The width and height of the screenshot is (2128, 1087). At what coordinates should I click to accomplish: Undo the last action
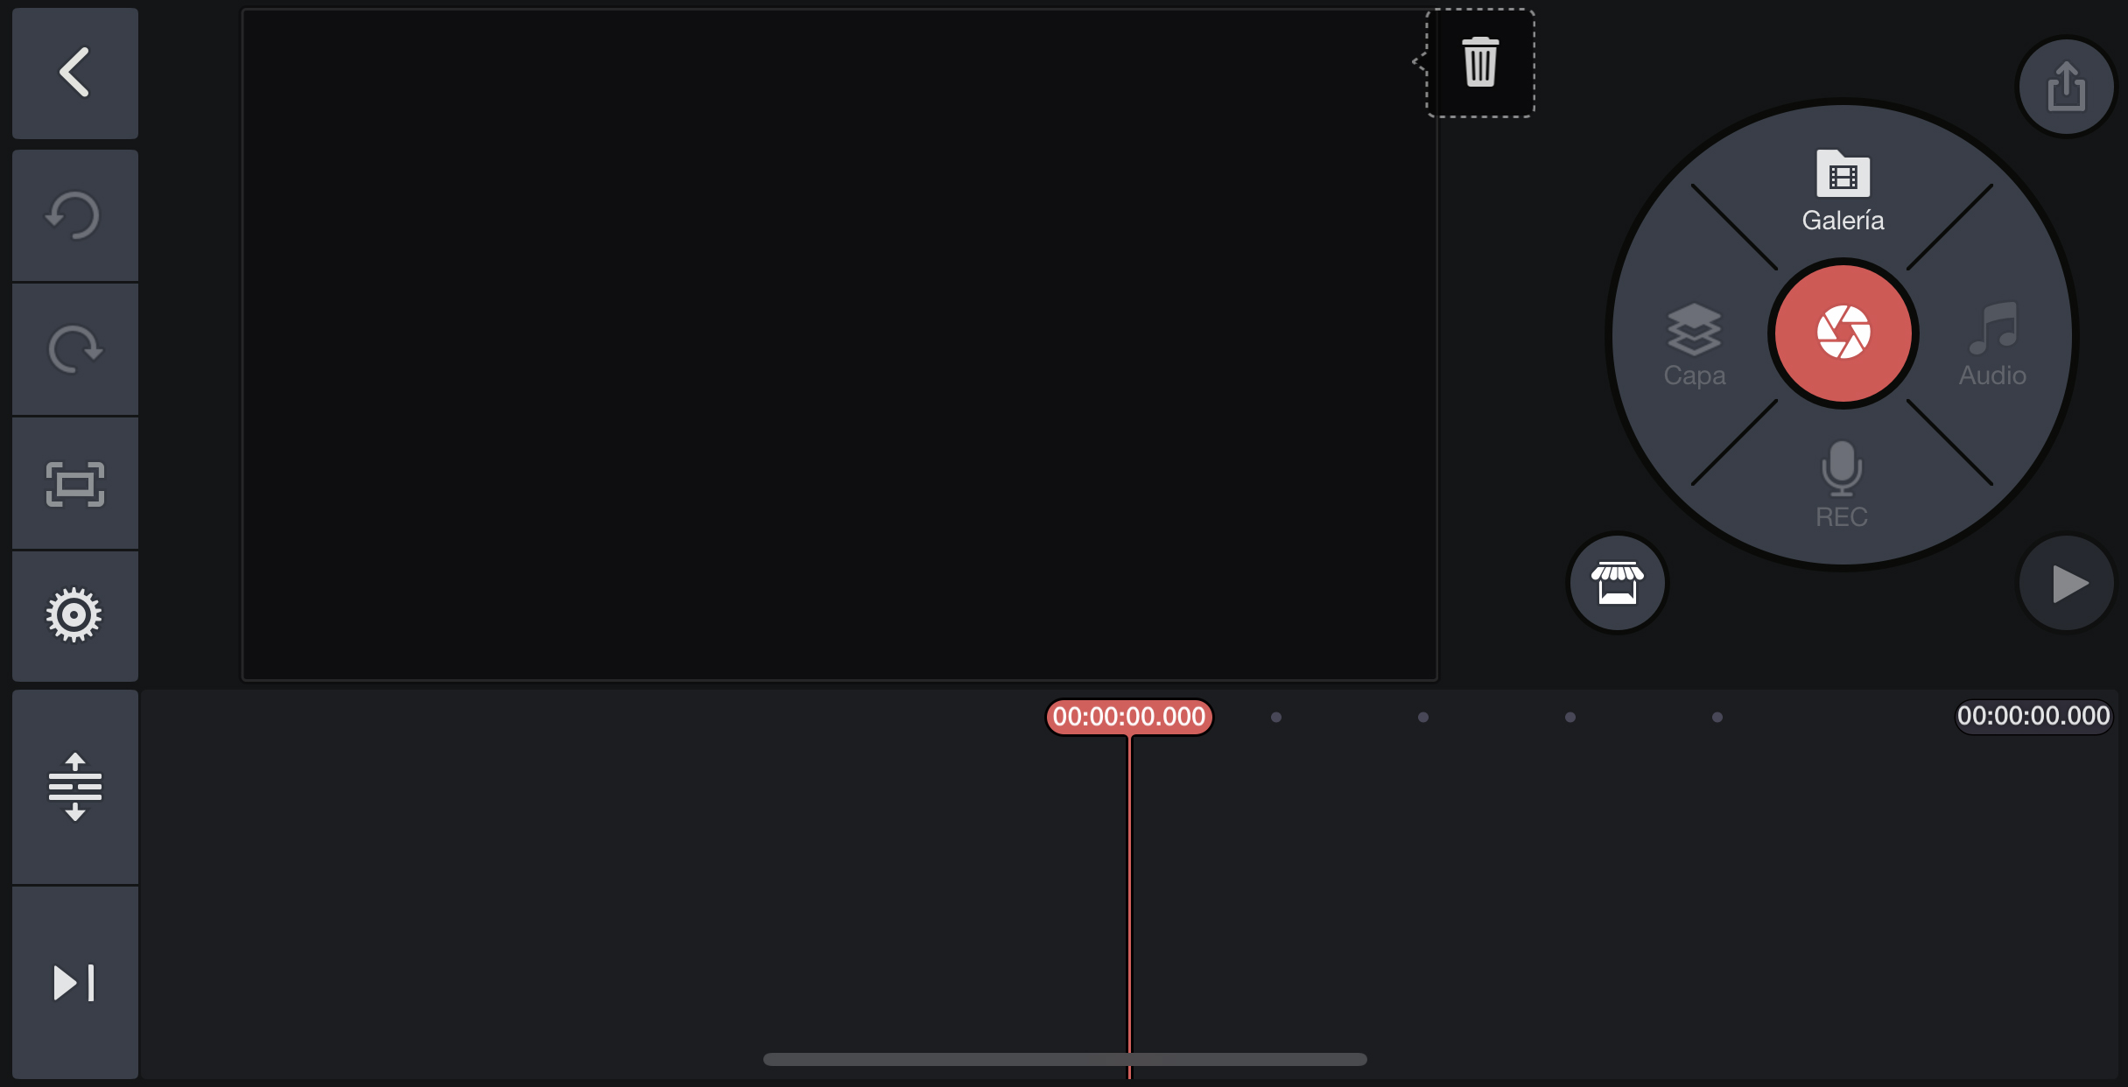(x=75, y=215)
